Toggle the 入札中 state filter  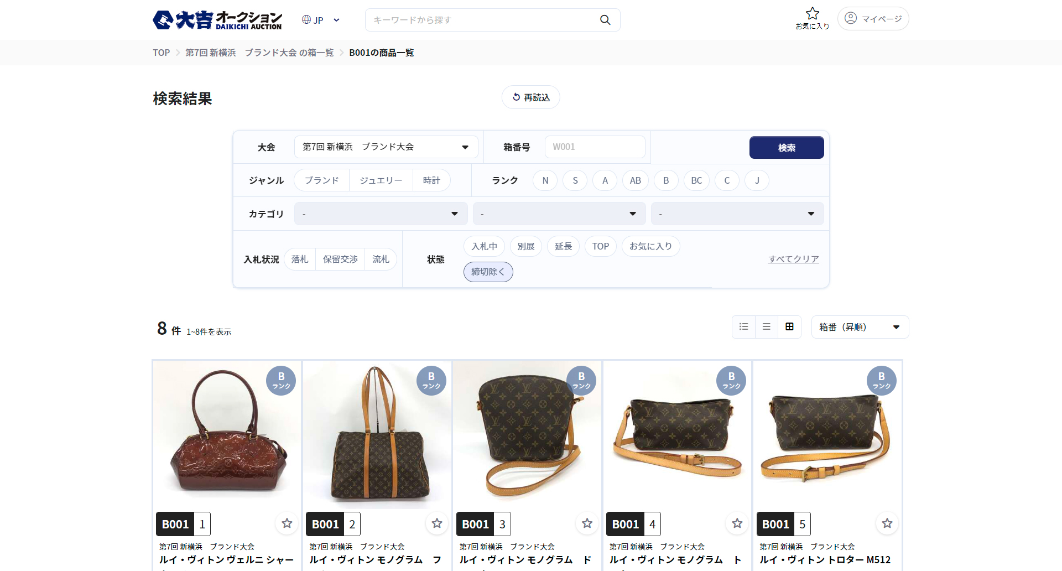(x=485, y=246)
